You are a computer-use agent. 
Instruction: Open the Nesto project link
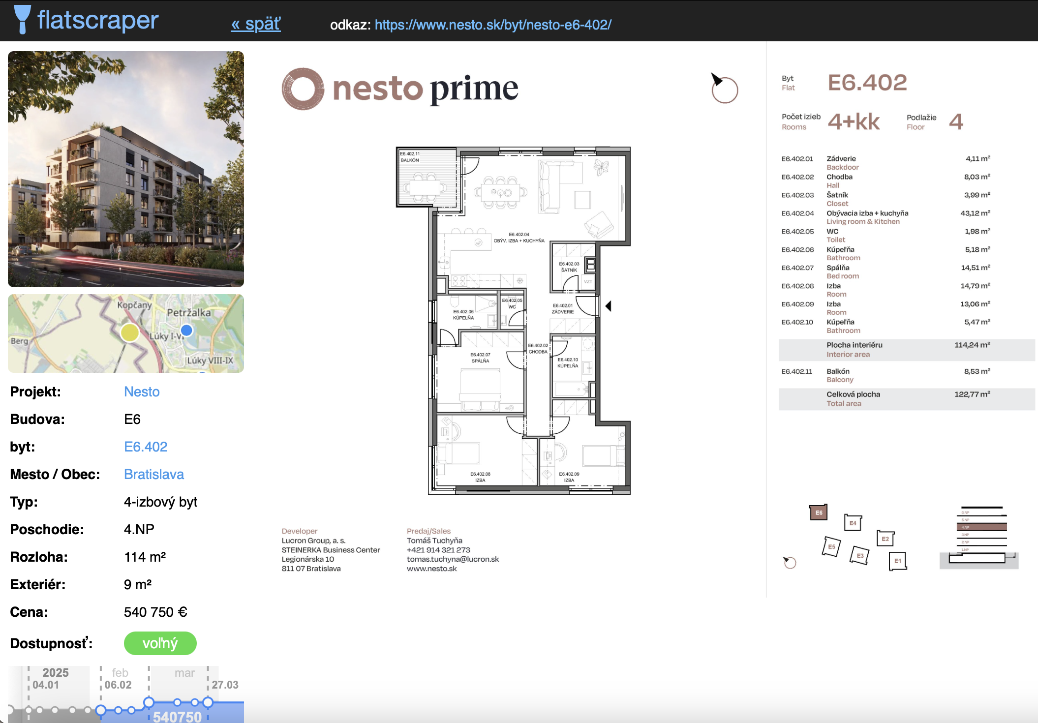142,392
